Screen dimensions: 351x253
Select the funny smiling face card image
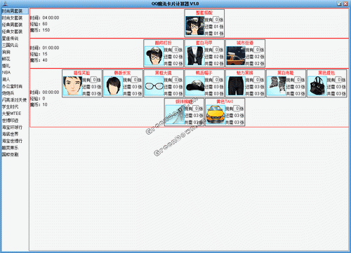(x=72, y=86)
